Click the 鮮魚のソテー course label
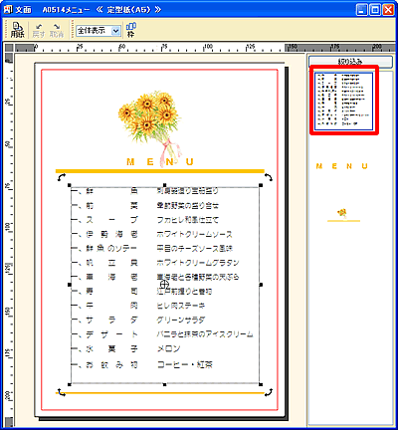The height and width of the screenshot is (430, 398). (111, 249)
